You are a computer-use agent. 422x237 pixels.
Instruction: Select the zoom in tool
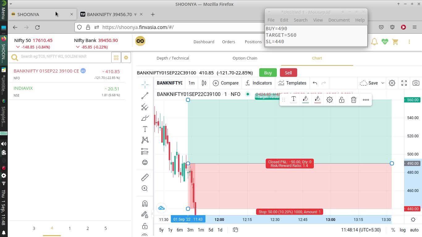[x=145, y=188]
